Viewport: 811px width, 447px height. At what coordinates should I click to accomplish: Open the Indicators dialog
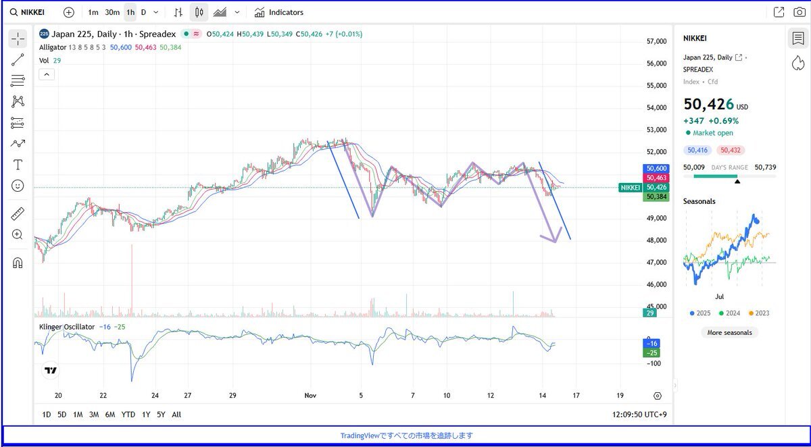tap(279, 12)
